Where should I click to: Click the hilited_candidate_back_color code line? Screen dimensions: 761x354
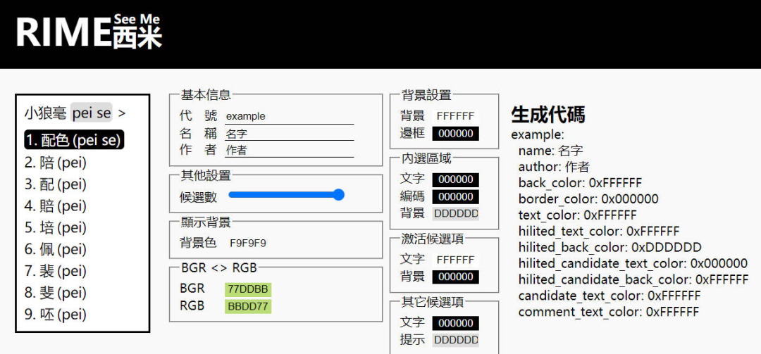[633, 279]
